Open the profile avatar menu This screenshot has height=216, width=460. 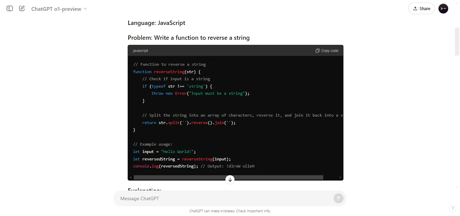(x=443, y=8)
